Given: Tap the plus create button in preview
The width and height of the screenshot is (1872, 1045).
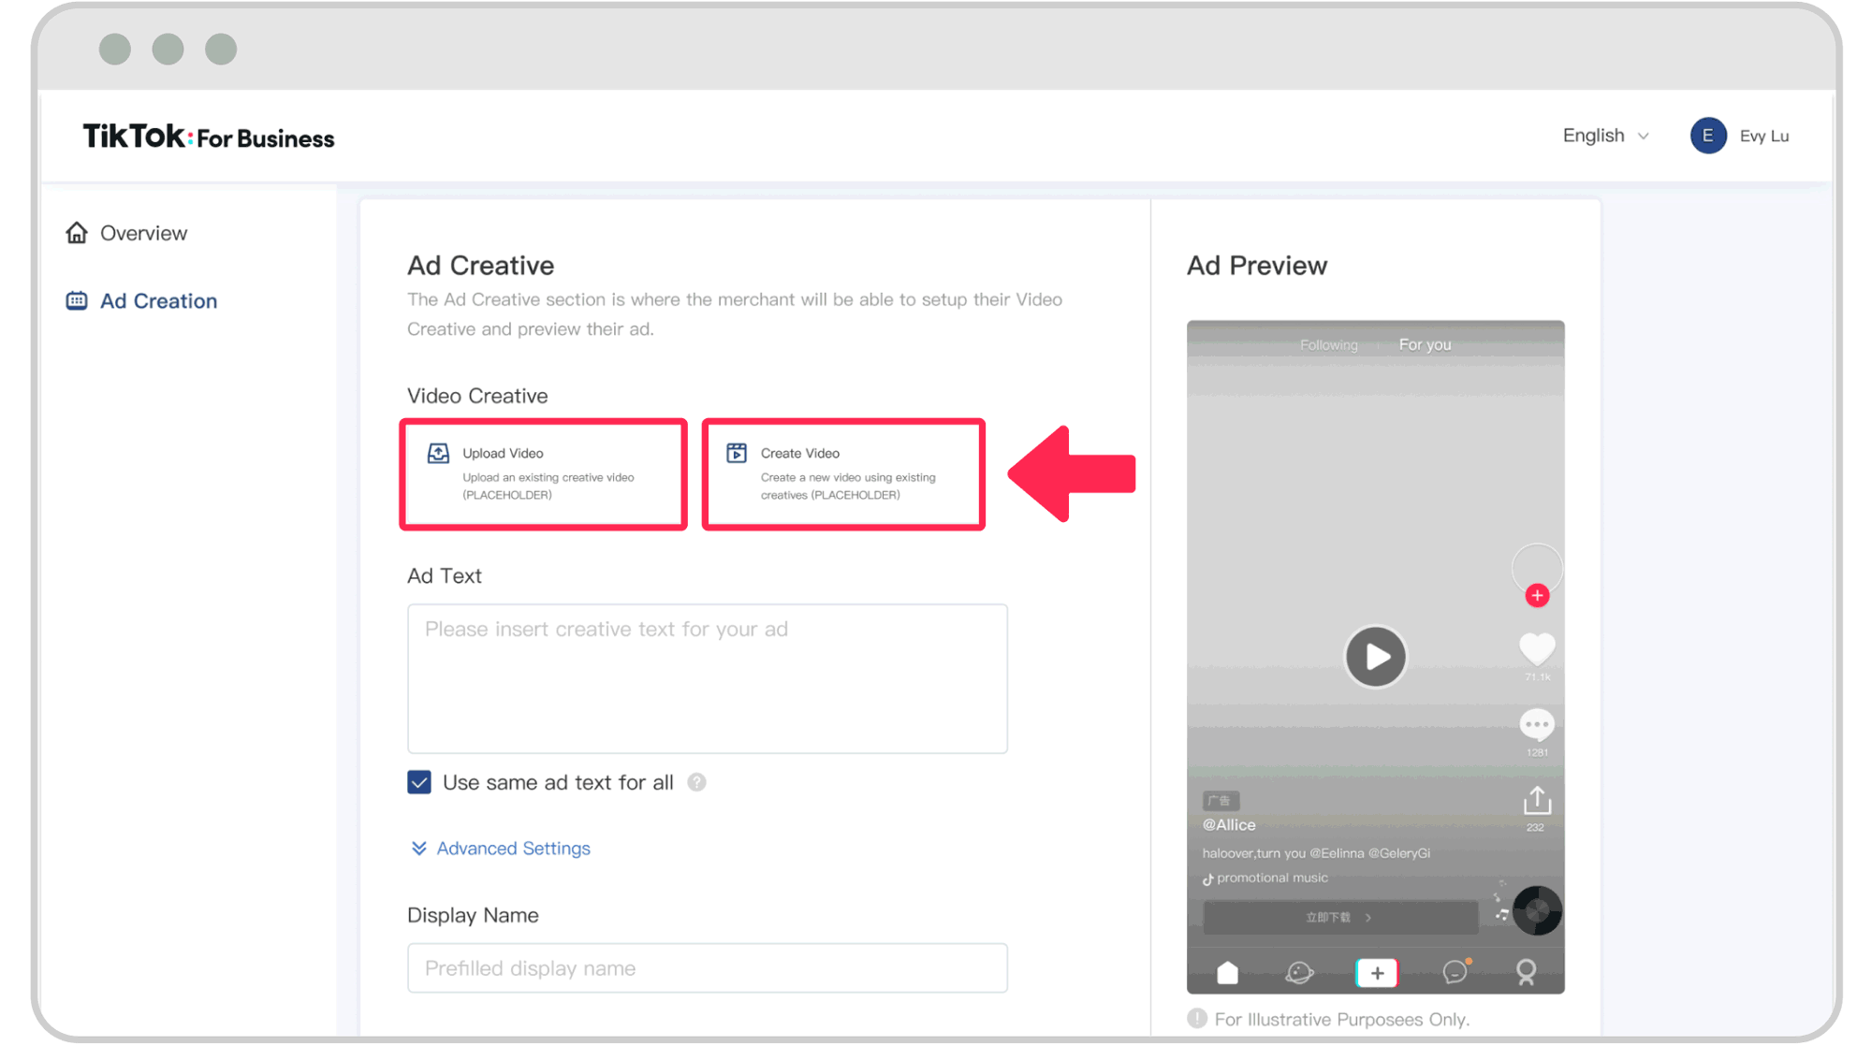Looking at the screenshot, I should point(1376,973).
